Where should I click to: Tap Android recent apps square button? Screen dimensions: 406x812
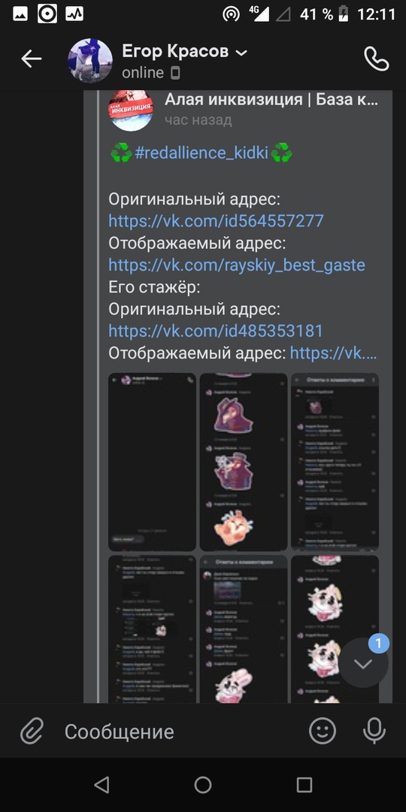[304, 784]
